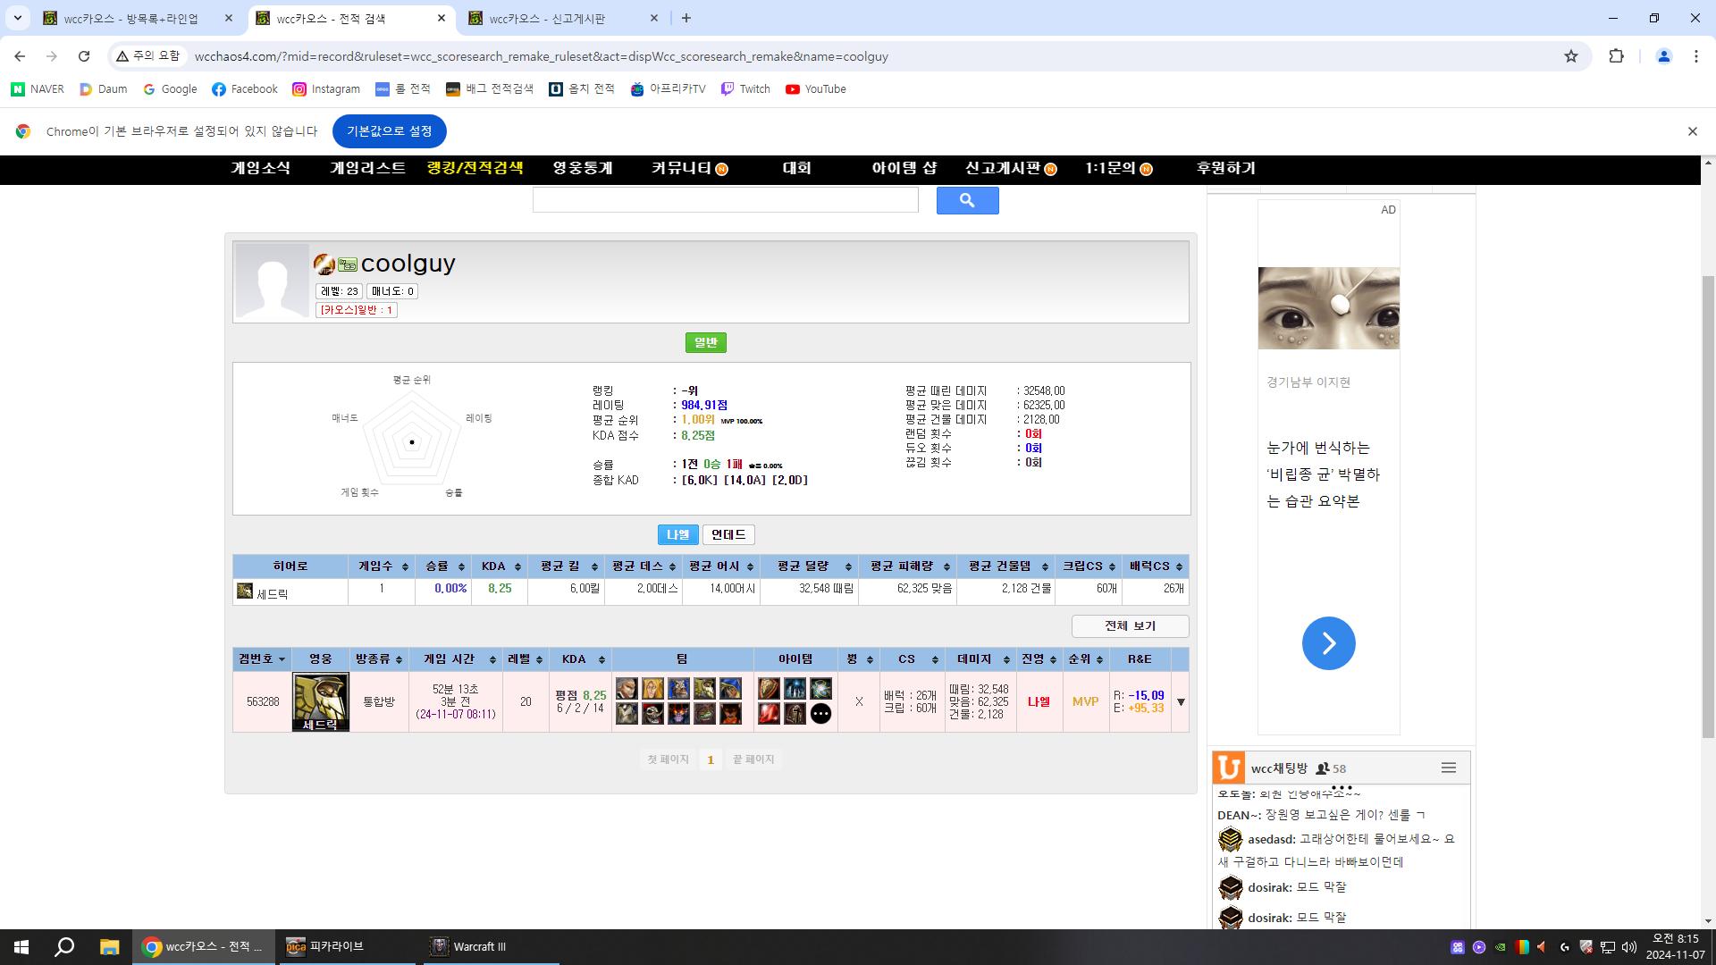
Task: Click the player search input field
Action: pos(725,200)
